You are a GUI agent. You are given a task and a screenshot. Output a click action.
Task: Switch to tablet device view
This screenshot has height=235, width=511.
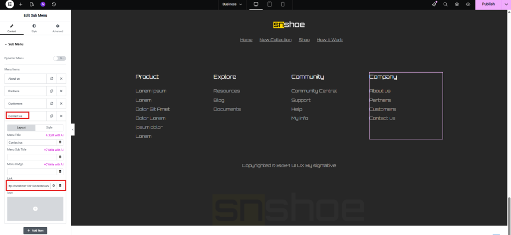269,4
